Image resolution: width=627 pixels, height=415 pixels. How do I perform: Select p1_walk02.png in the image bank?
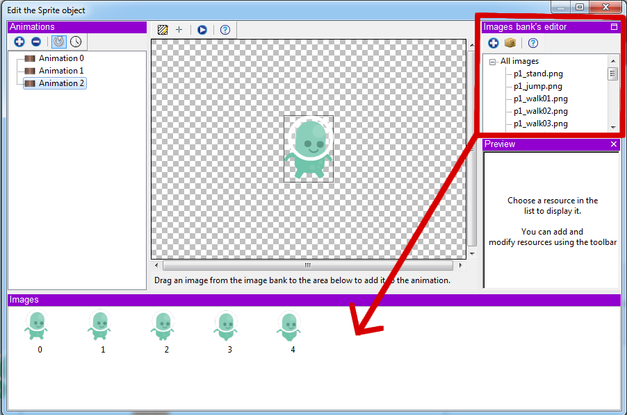pos(540,111)
